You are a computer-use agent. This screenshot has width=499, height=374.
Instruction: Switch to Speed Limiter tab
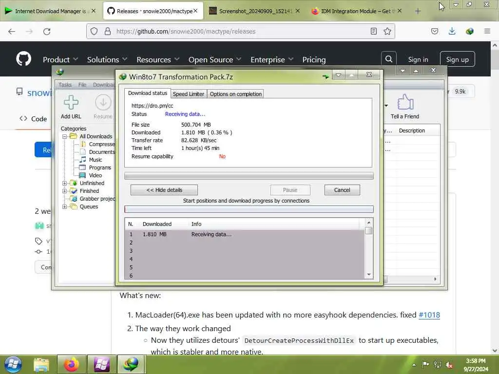click(x=189, y=94)
